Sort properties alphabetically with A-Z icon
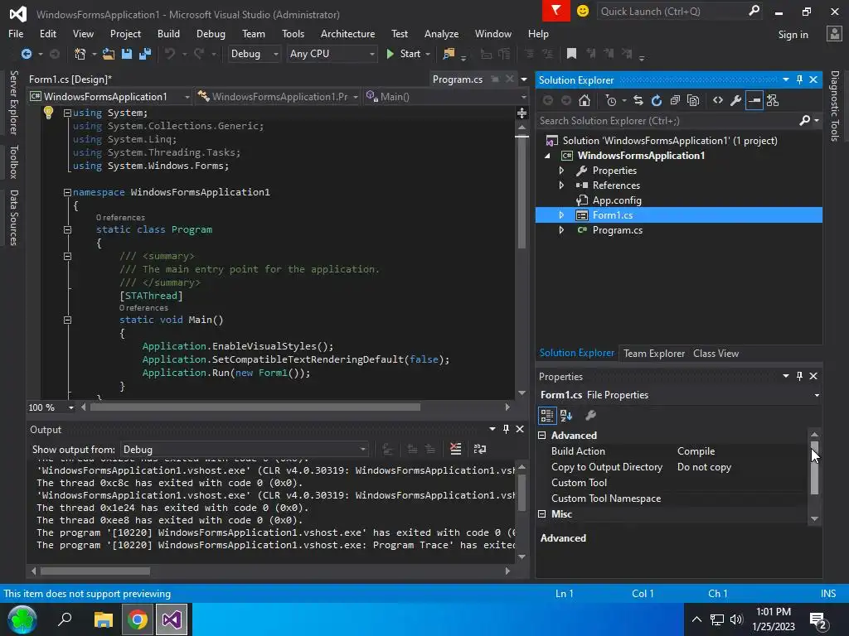The height and width of the screenshot is (636, 849). point(566,416)
